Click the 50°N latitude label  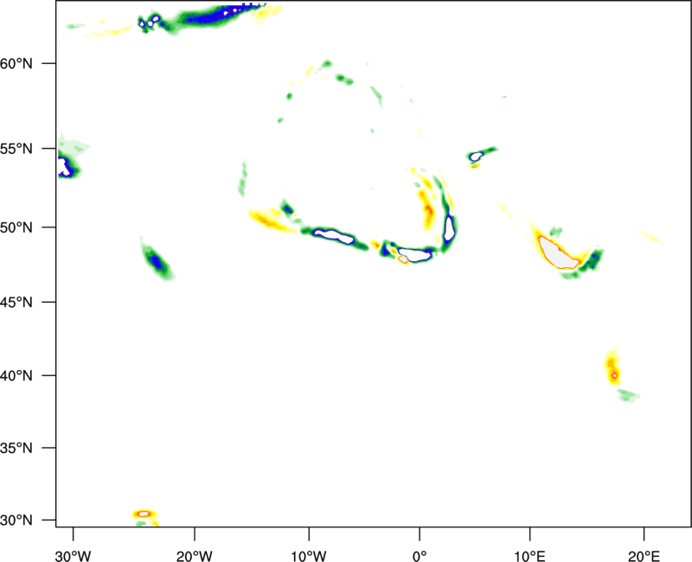16,227
